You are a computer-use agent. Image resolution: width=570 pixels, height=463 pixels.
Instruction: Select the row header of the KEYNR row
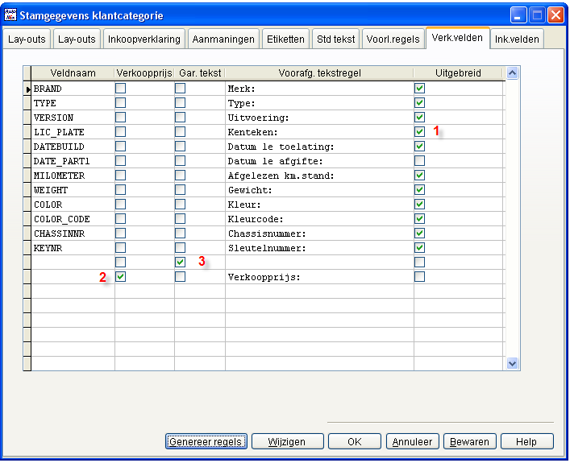point(27,248)
